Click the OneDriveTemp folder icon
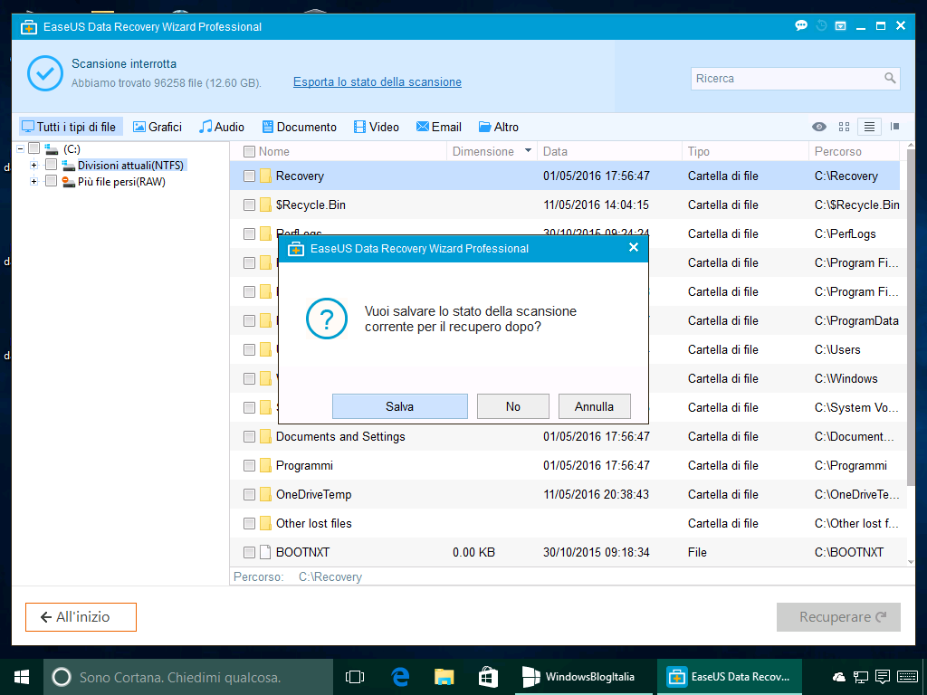Viewport: 927px width, 695px height. [265, 494]
